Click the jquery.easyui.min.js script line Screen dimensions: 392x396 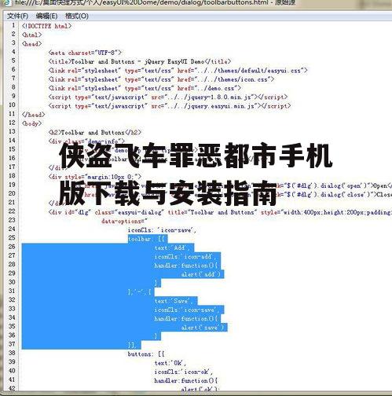[170, 106]
